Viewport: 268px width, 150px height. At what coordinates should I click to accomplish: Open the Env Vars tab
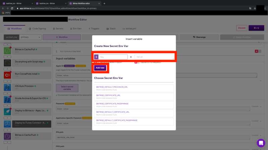tap(76, 29)
